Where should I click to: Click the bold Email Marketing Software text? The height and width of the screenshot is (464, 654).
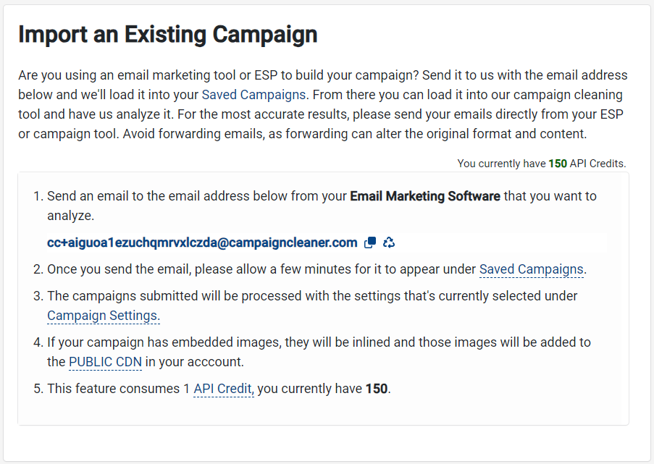coord(424,195)
